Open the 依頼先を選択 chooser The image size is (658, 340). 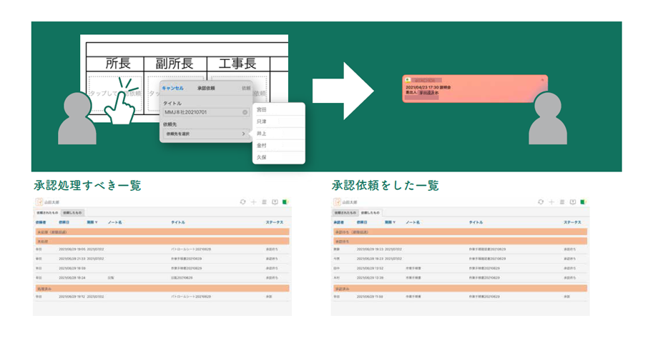tap(206, 134)
